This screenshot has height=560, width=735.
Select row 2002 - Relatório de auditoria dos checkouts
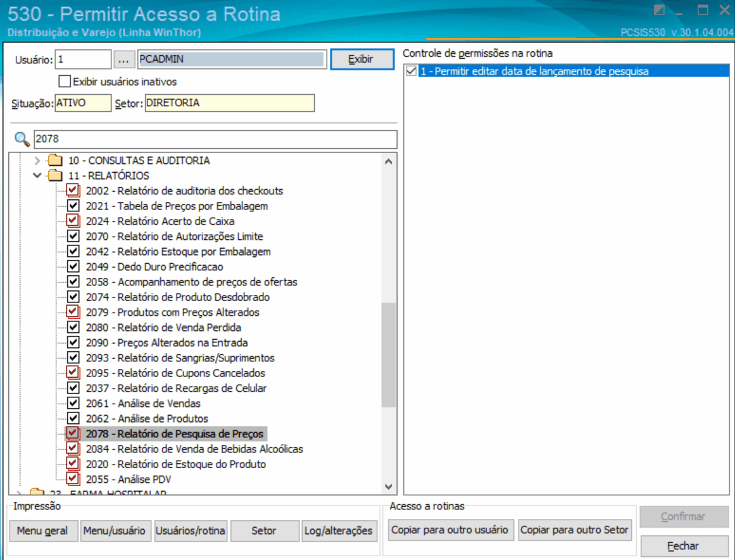[x=184, y=190]
